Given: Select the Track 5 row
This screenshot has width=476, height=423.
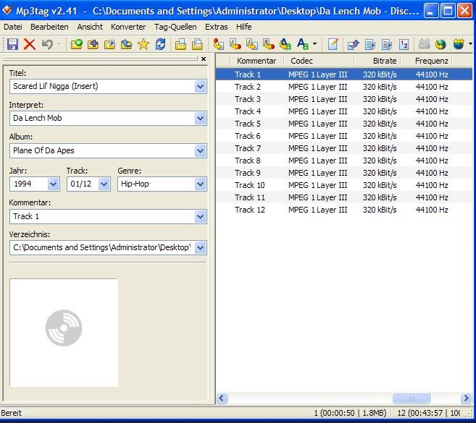Looking at the screenshot, I should pyautogui.click(x=344, y=124).
